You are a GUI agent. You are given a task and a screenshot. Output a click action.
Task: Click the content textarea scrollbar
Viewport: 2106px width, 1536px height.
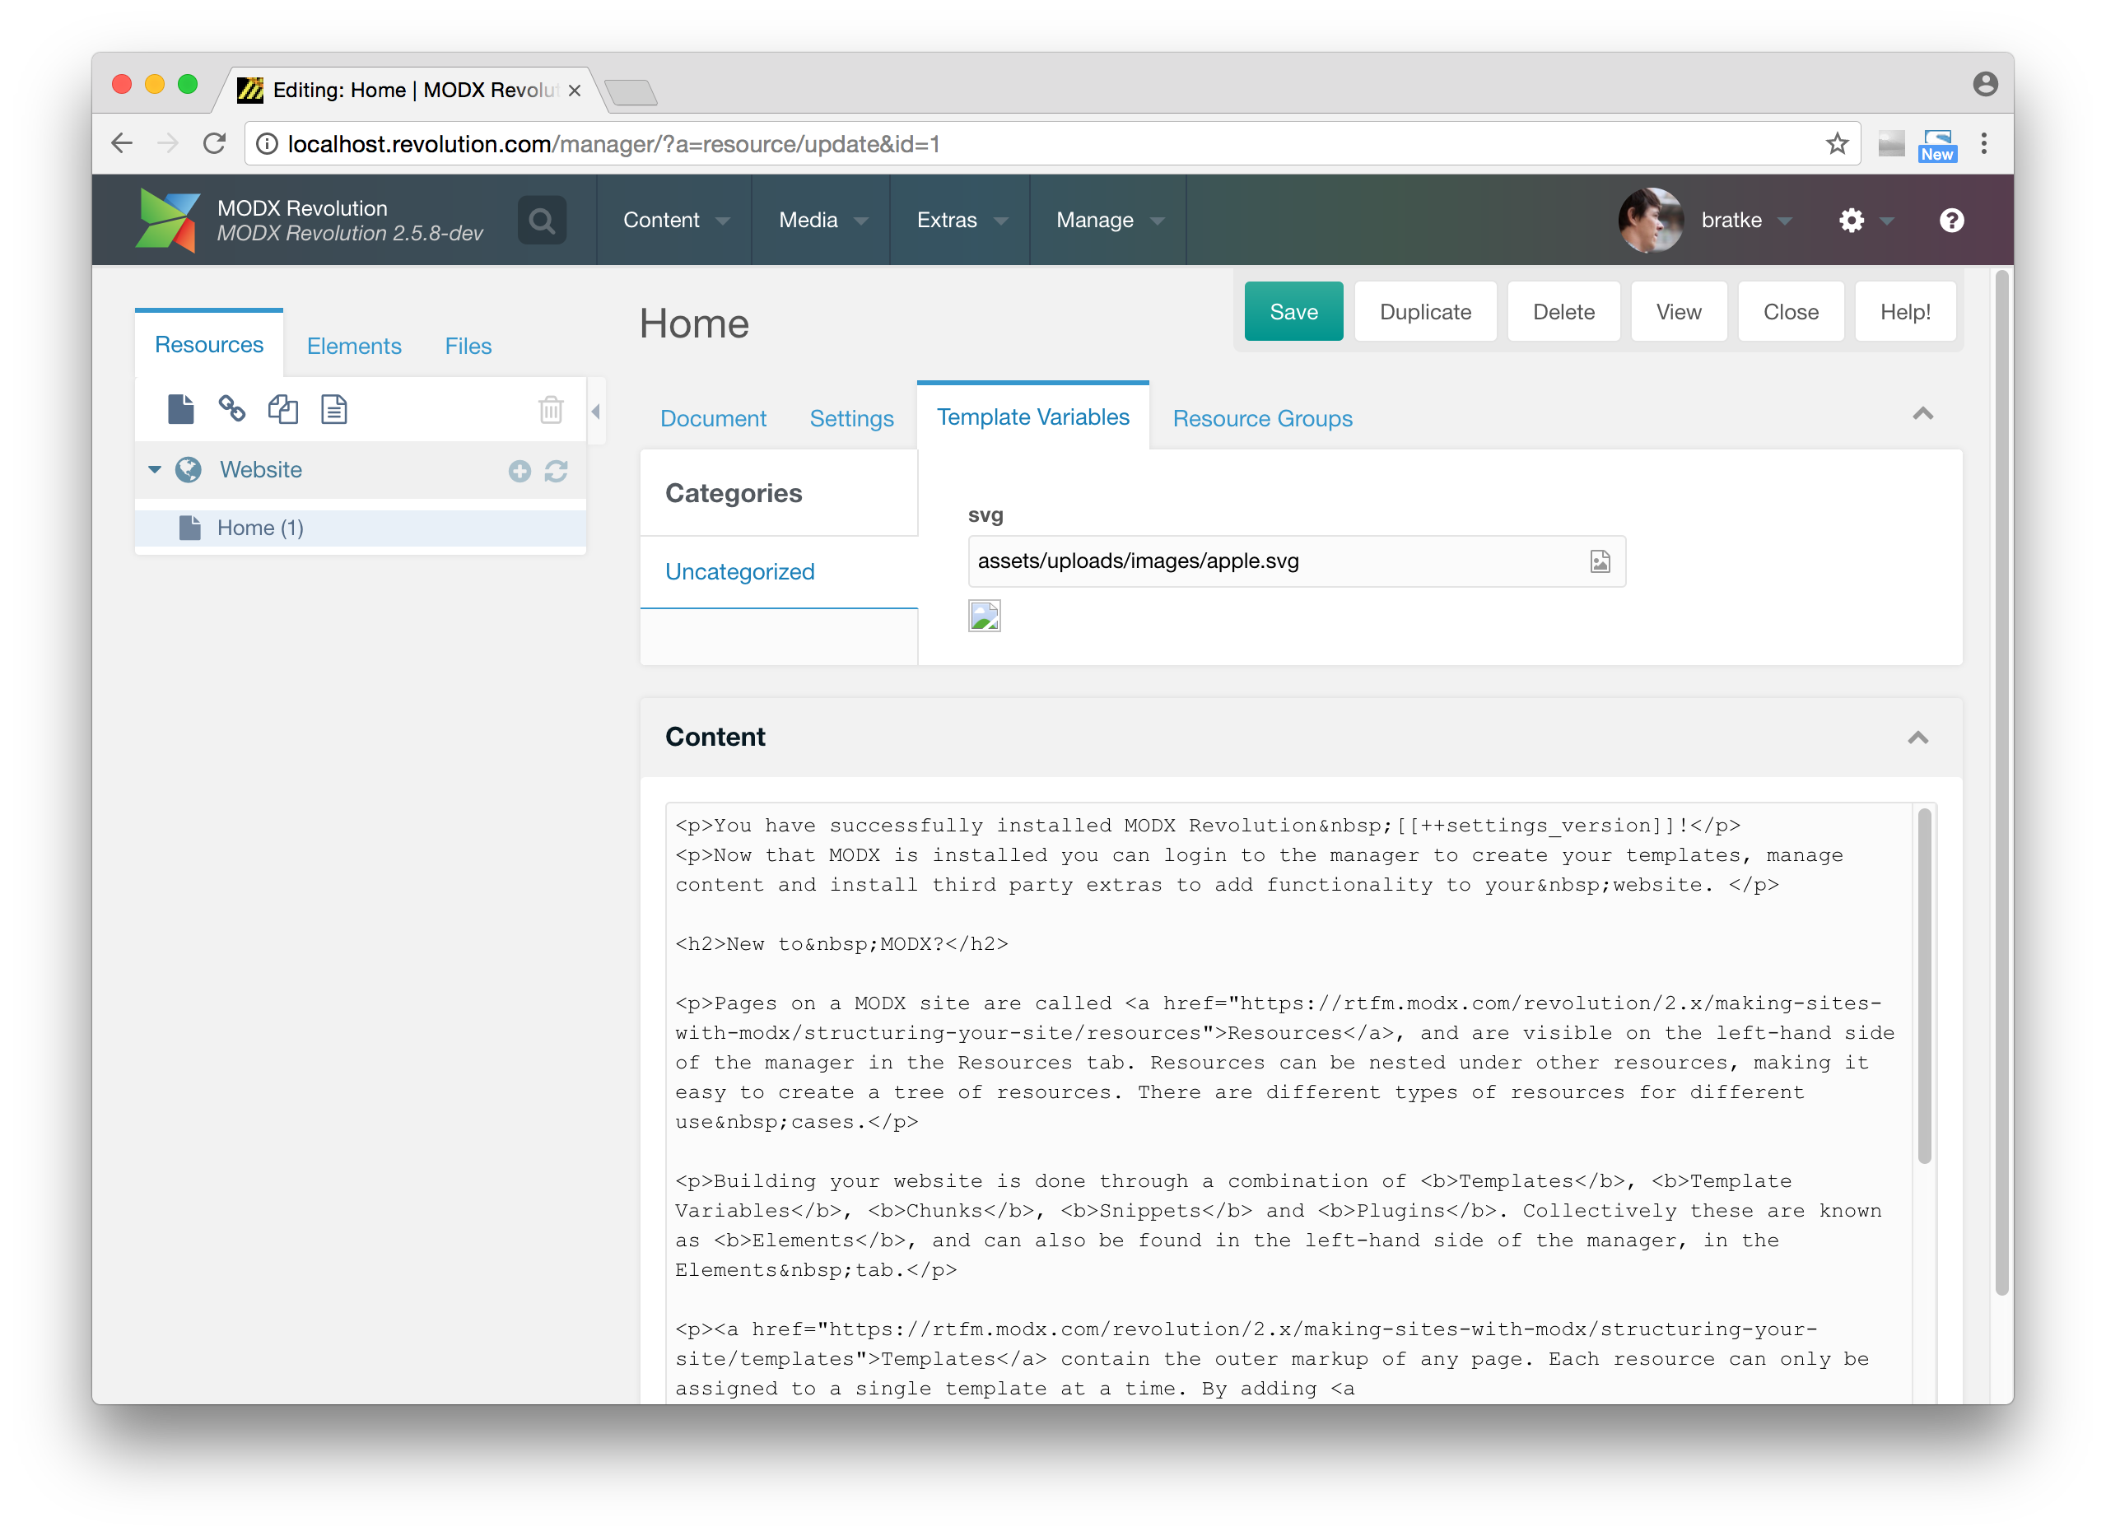click(x=1923, y=985)
